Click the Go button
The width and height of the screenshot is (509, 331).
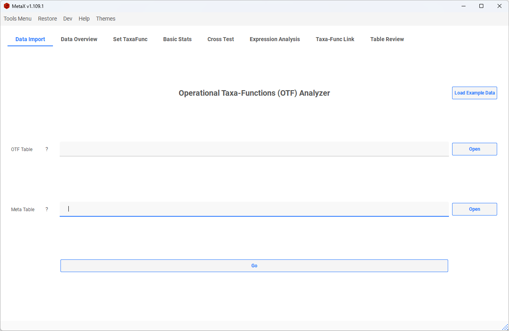tap(254, 266)
